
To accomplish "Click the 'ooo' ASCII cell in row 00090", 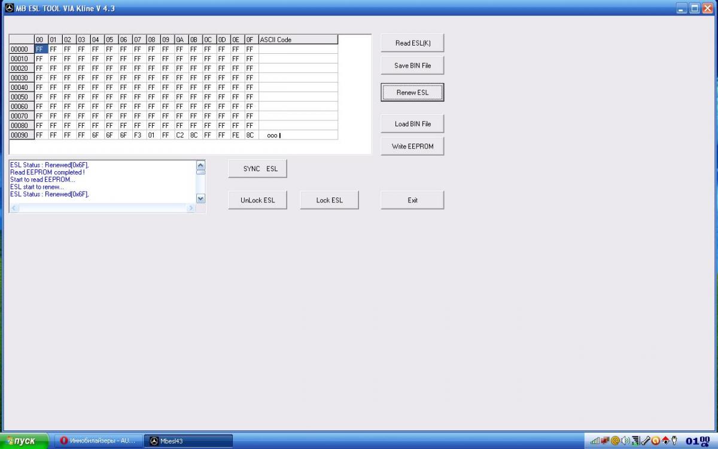I will coord(298,135).
